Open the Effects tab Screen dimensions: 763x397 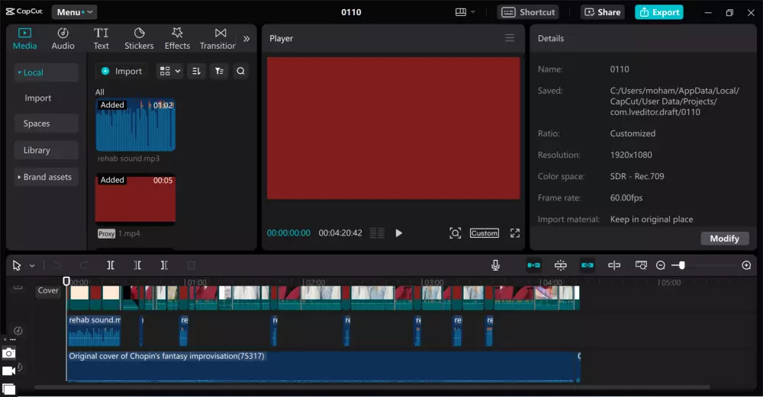(x=177, y=38)
